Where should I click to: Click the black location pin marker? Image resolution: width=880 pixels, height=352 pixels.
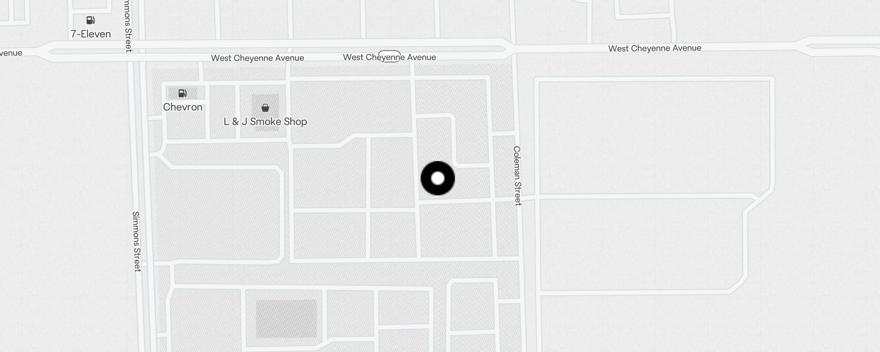(438, 178)
